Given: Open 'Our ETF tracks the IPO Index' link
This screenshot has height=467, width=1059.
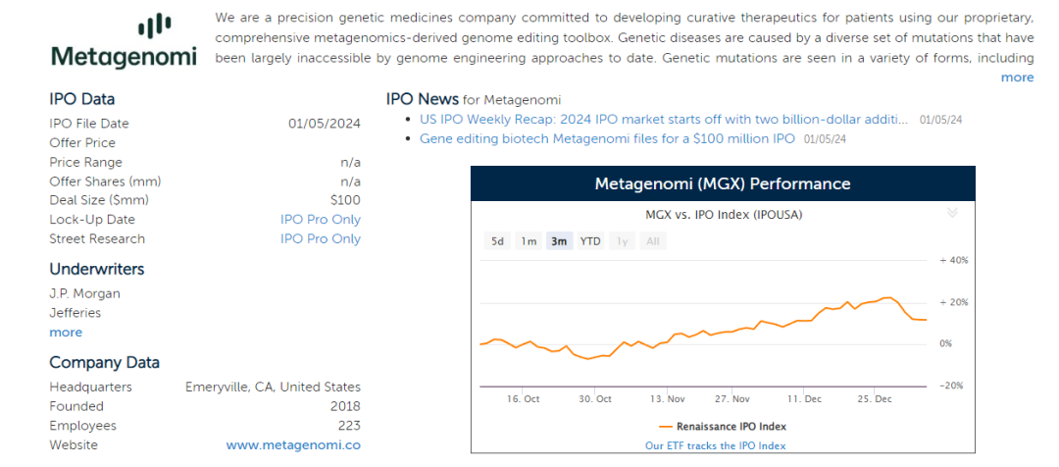Looking at the screenshot, I should tap(715, 445).
